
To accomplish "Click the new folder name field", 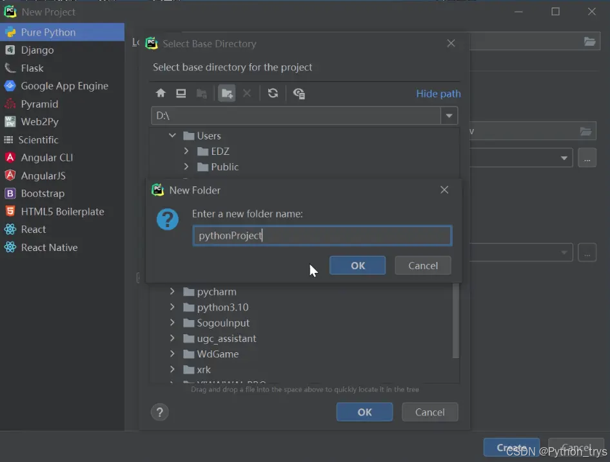I will (x=322, y=236).
